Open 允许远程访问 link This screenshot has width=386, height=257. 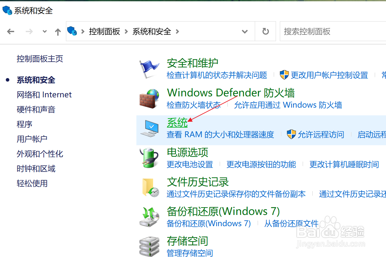(x=321, y=134)
